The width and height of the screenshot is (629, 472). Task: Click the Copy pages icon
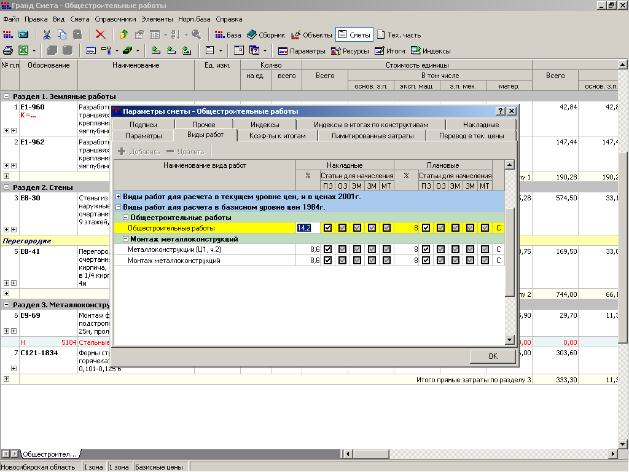point(62,35)
